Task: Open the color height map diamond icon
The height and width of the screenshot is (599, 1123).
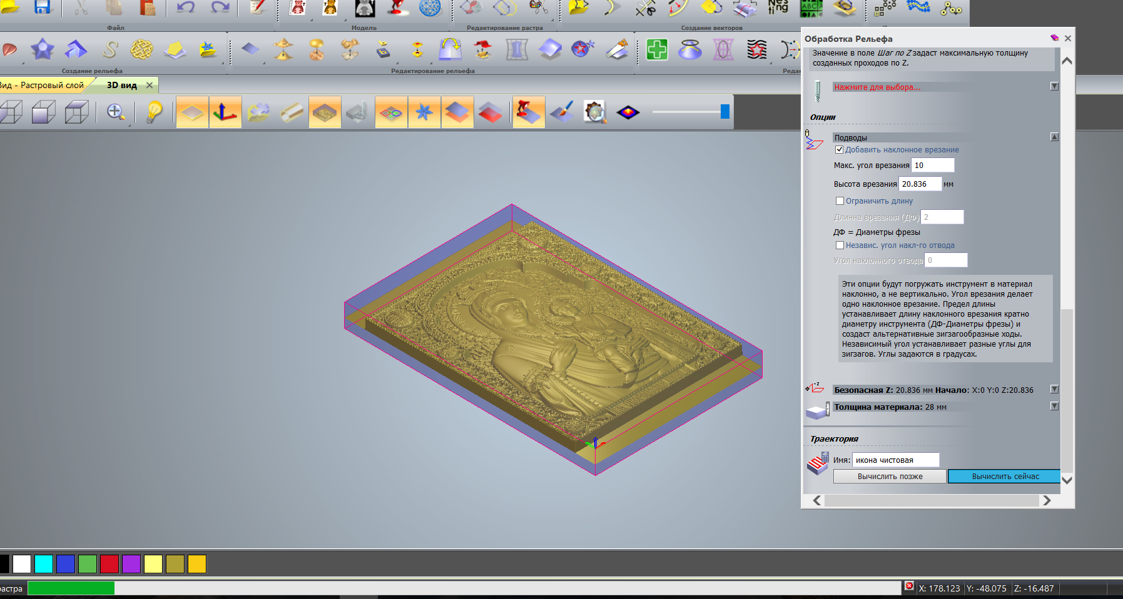Action: pyautogui.click(x=628, y=112)
